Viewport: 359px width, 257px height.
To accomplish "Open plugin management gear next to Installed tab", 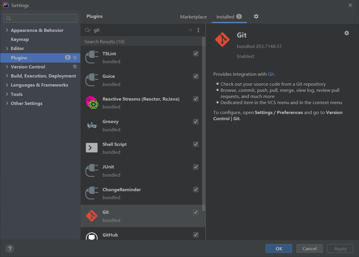I will (256, 17).
